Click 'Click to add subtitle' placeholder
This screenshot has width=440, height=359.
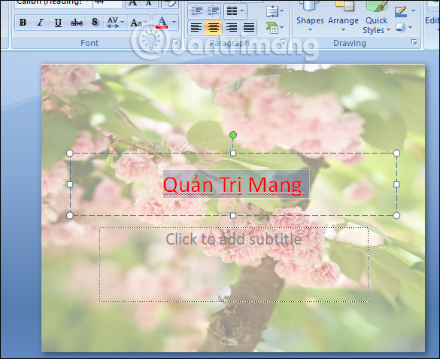coord(233,239)
